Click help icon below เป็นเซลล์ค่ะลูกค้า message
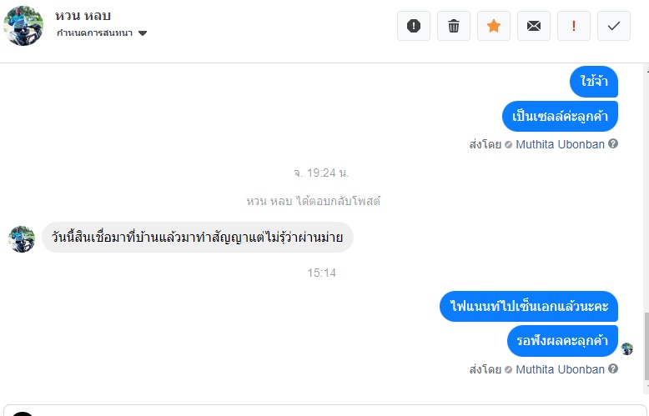This screenshot has width=649, height=416. 613,144
